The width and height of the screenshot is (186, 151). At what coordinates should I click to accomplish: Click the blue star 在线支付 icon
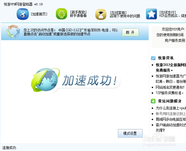[151, 14]
